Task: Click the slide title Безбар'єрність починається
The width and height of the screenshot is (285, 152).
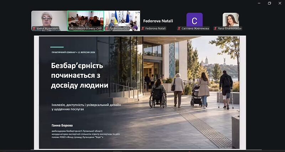Action: (79, 76)
